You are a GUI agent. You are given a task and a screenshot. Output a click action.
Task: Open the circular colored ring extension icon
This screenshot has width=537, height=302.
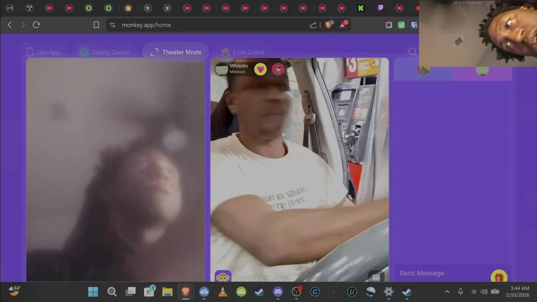(389, 25)
